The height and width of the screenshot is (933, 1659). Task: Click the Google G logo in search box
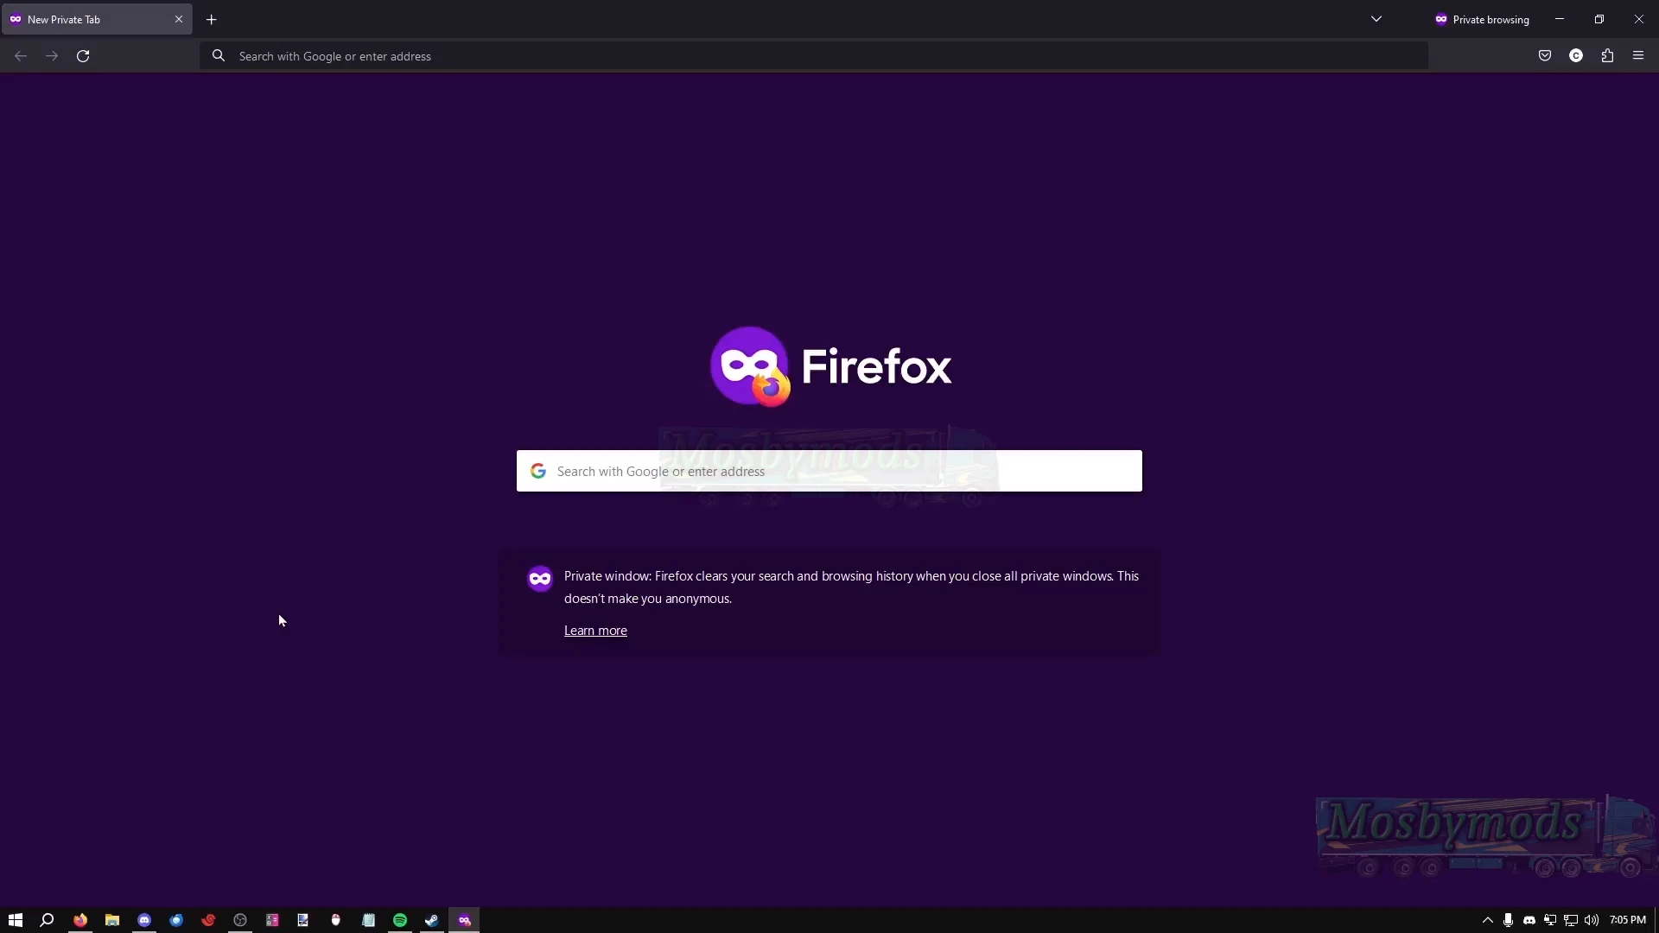(x=538, y=471)
